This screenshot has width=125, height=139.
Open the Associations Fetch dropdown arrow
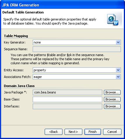point(118,77)
